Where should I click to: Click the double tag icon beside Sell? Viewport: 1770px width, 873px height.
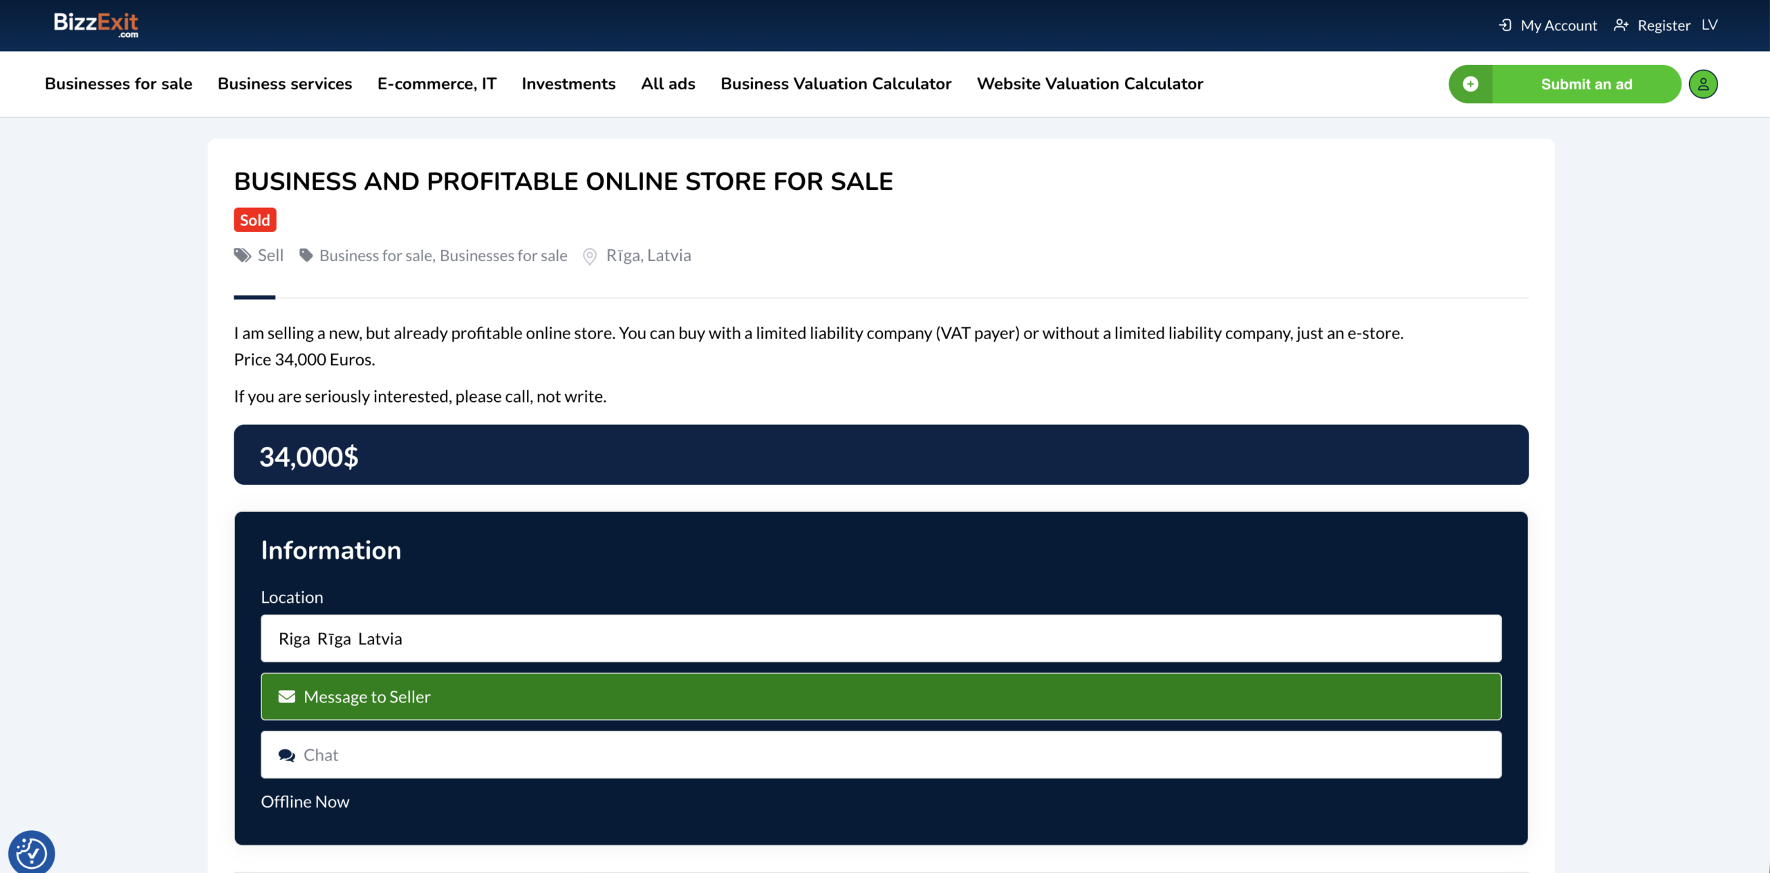tap(242, 256)
